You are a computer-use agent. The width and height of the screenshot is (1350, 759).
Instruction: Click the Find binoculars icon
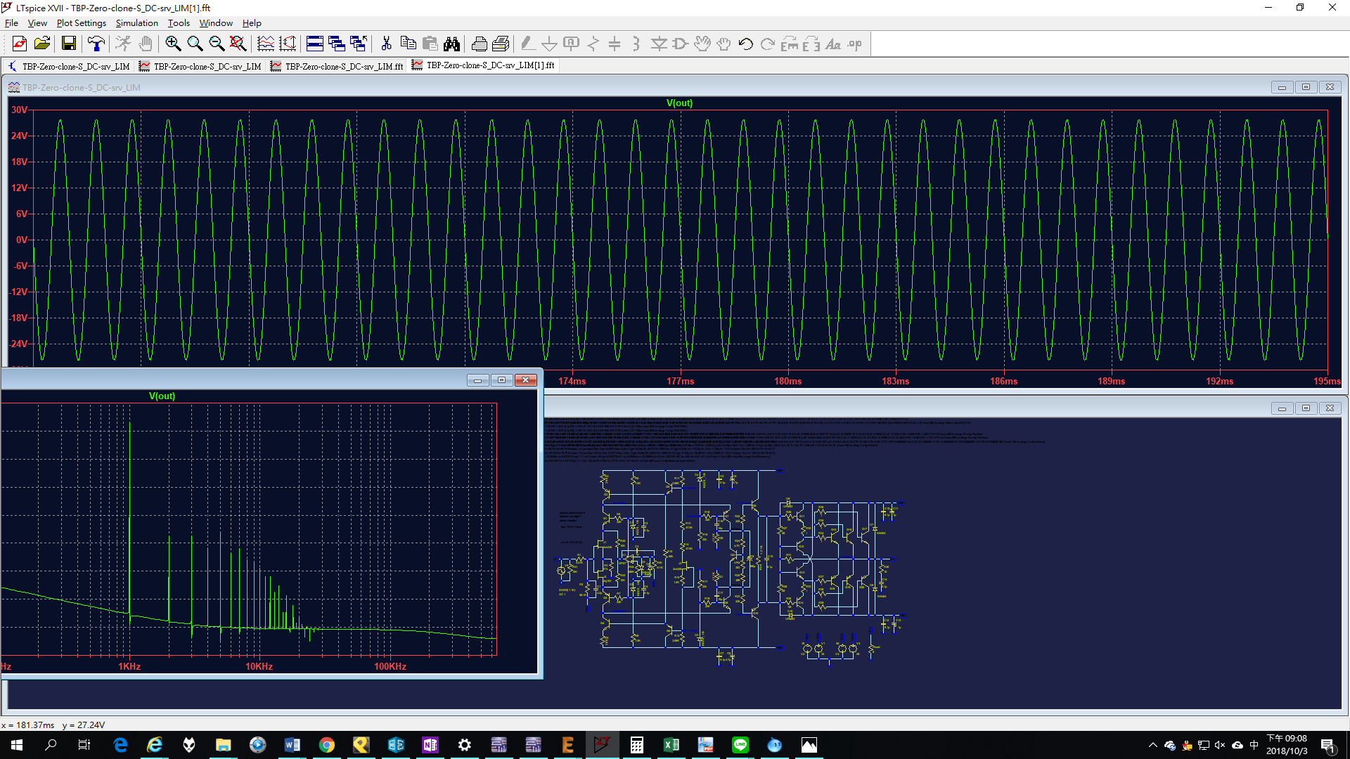(x=451, y=44)
